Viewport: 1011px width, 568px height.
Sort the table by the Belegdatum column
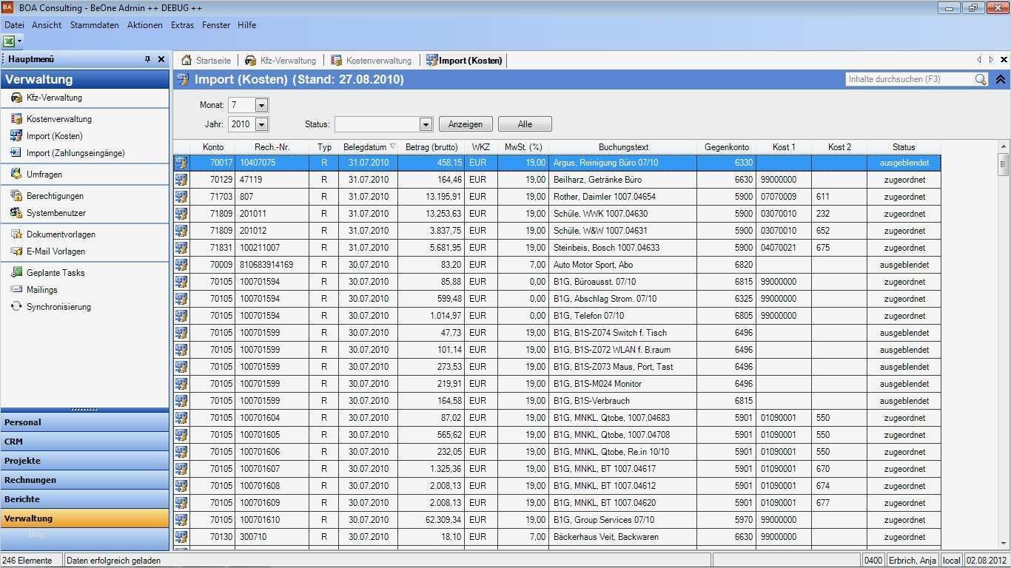click(367, 146)
